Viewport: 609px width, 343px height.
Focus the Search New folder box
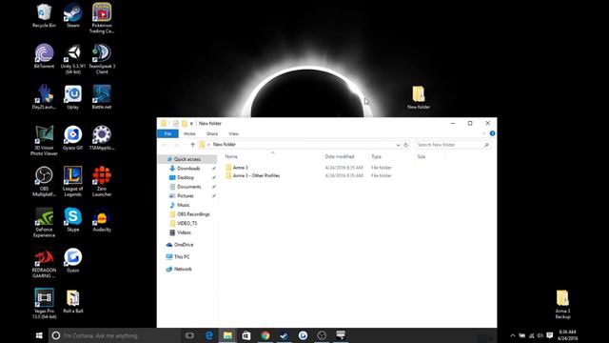pyautogui.click(x=453, y=145)
